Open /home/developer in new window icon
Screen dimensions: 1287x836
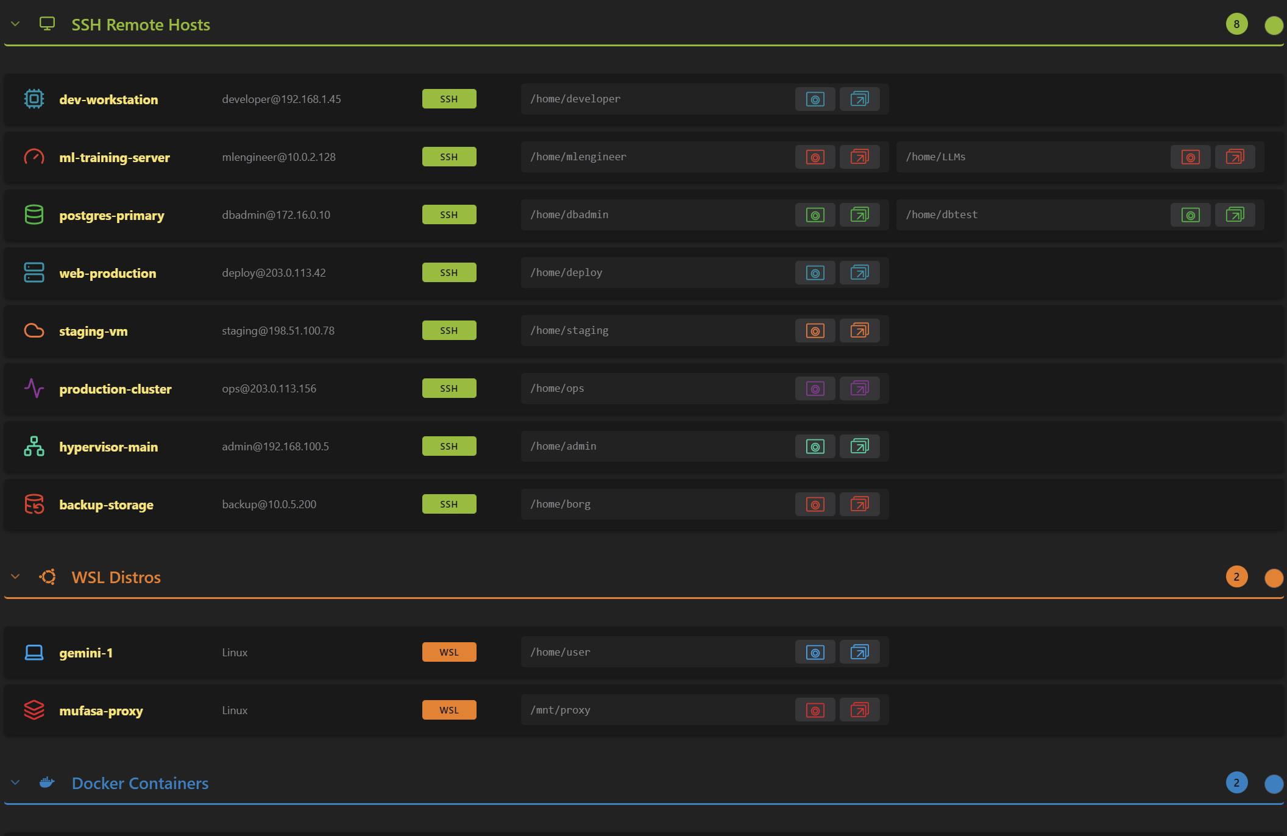859,99
